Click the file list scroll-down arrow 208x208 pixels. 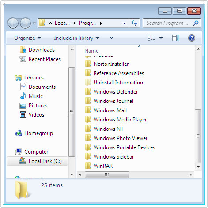tap(198, 167)
